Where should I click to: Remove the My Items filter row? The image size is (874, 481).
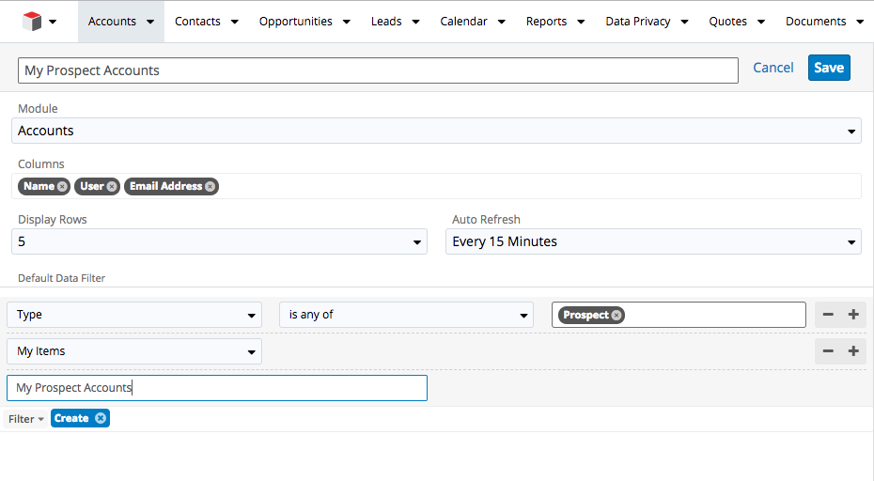(828, 351)
